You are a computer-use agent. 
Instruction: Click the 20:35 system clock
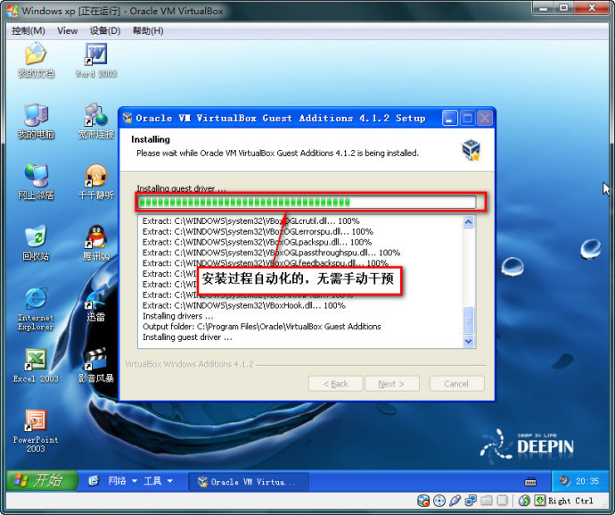587,481
